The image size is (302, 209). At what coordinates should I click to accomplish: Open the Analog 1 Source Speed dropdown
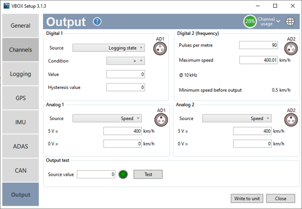(x=107, y=118)
